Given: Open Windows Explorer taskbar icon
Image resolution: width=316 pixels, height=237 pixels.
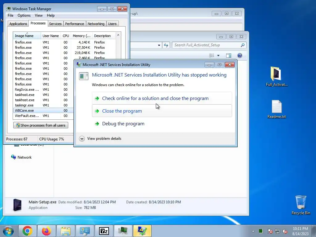Looking at the screenshot, I should [x=66, y=231].
